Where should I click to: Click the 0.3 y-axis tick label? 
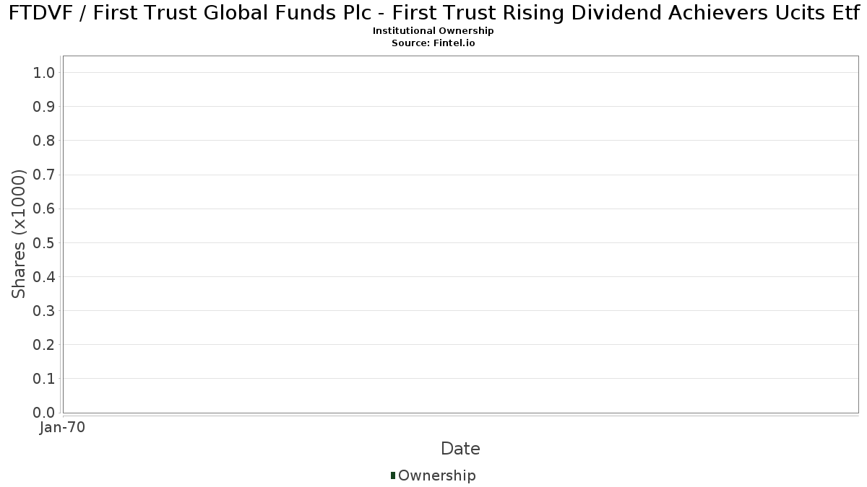pos(44,311)
